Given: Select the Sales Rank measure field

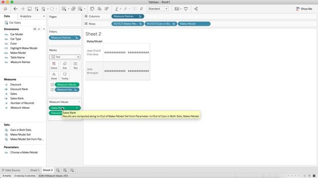Looking at the screenshot, I should pos(17,98).
